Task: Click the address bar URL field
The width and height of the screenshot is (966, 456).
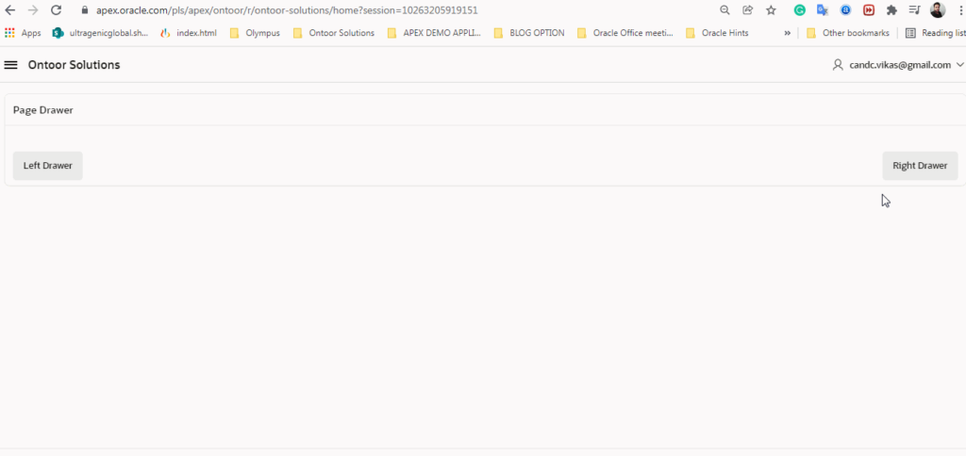Action: (377, 10)
